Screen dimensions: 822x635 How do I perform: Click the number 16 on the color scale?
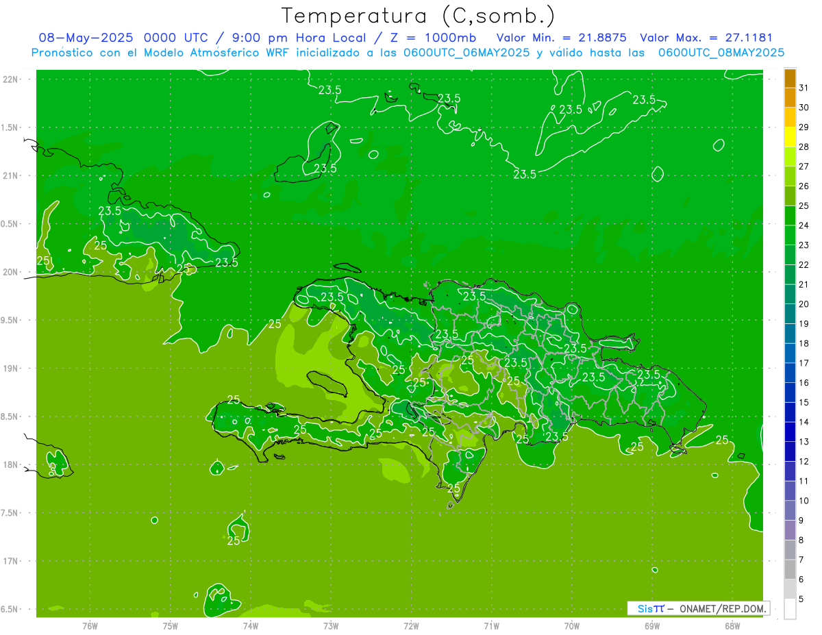[x=804, y=383]
